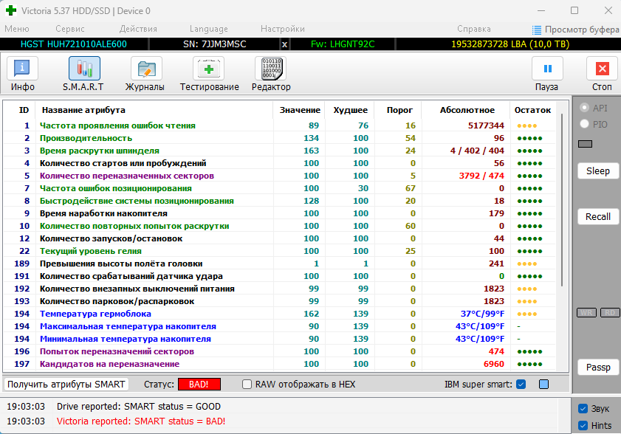Stop operation with the red Стоп icon
This screenshot has width=621, height=434.
602,69
